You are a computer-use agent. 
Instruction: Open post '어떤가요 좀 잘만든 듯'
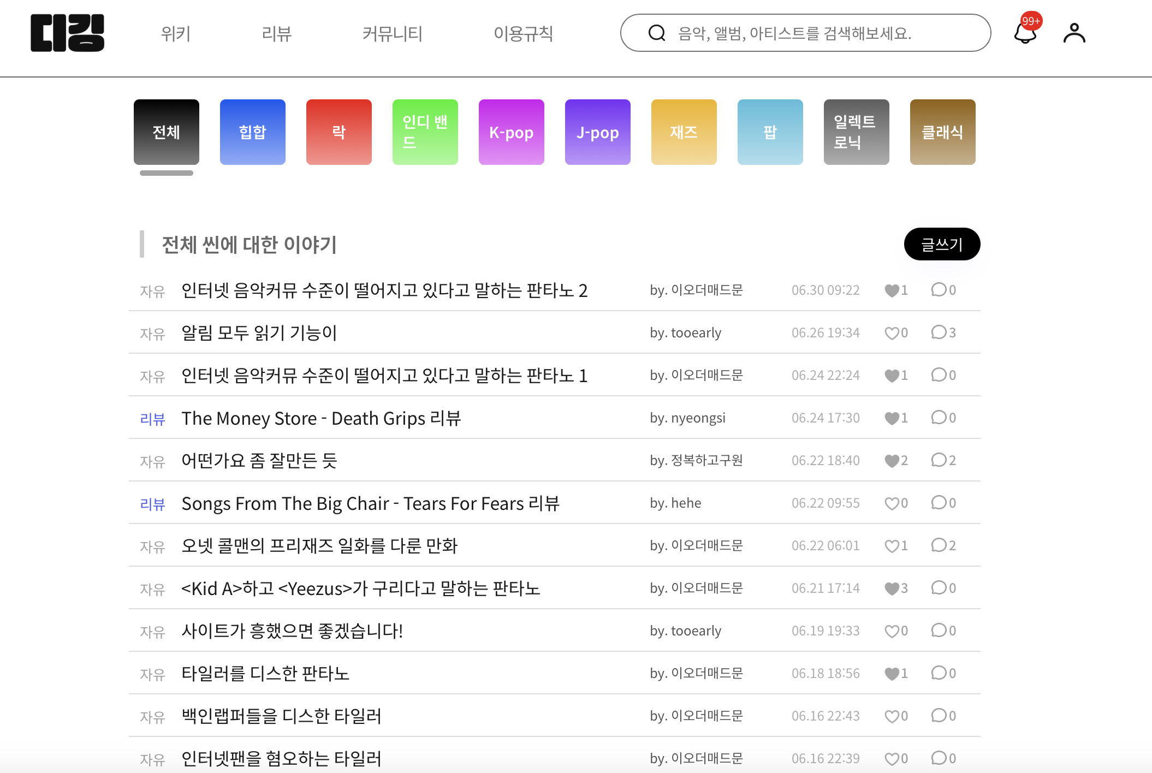(259, 461)
